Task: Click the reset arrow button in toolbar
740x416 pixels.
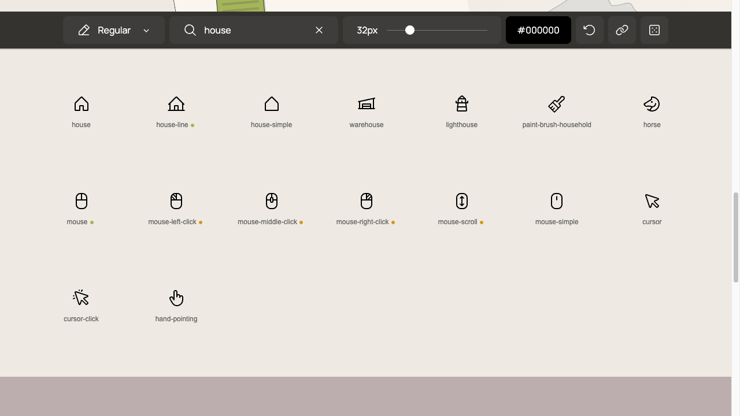Action: pyautogui.click(x=590, y=30)
